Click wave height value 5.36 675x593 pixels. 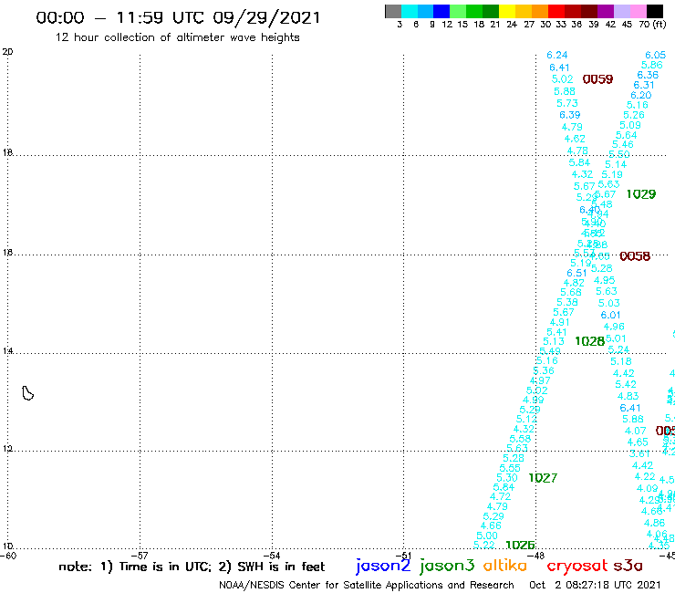click(x=544, y=370)
